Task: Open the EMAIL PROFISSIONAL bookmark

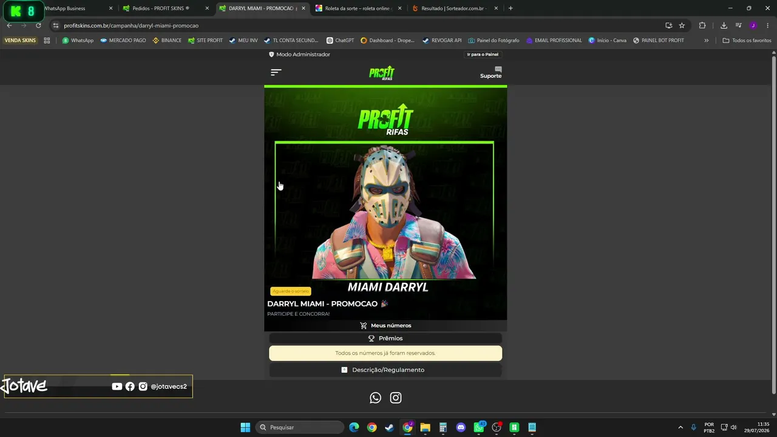Action: pyautogui.click(x=554, y=41)
